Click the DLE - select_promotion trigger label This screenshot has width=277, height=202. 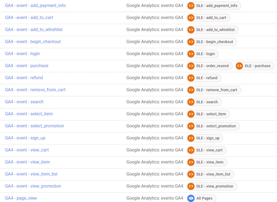click(216, 126)
